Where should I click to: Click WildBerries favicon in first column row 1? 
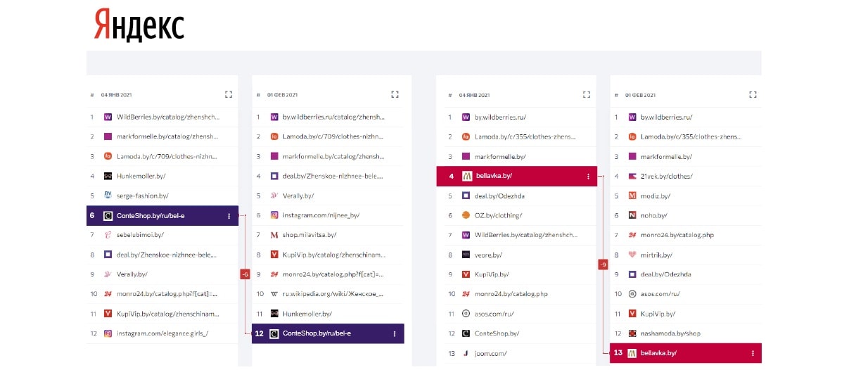tap(108, 117)
